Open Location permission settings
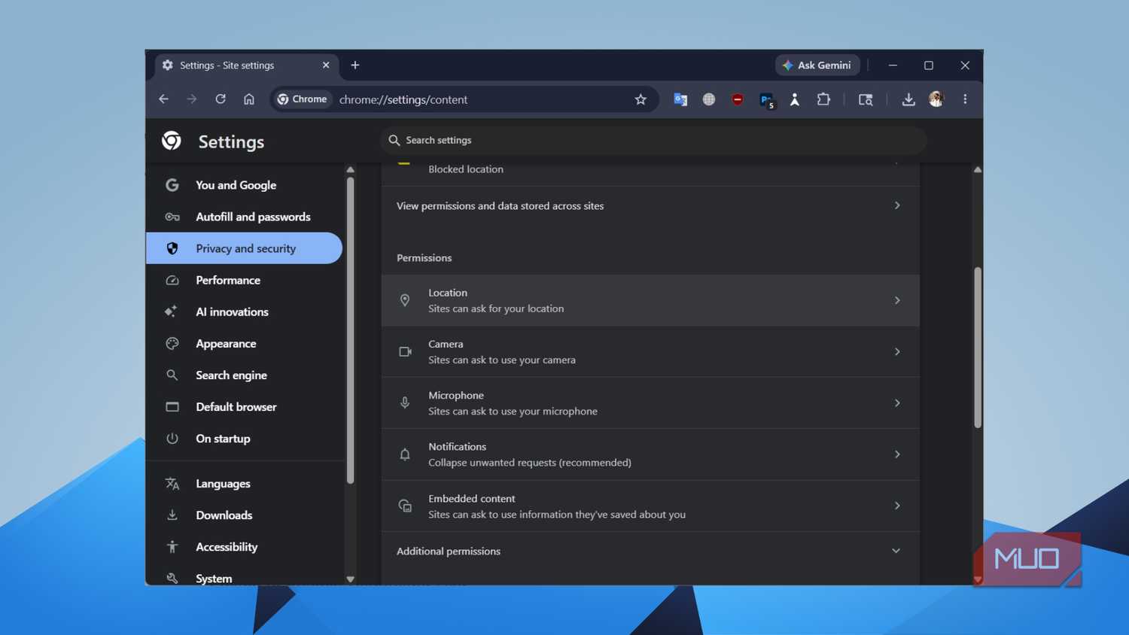This screenshot has height=635, width=1129. [650, 300]
